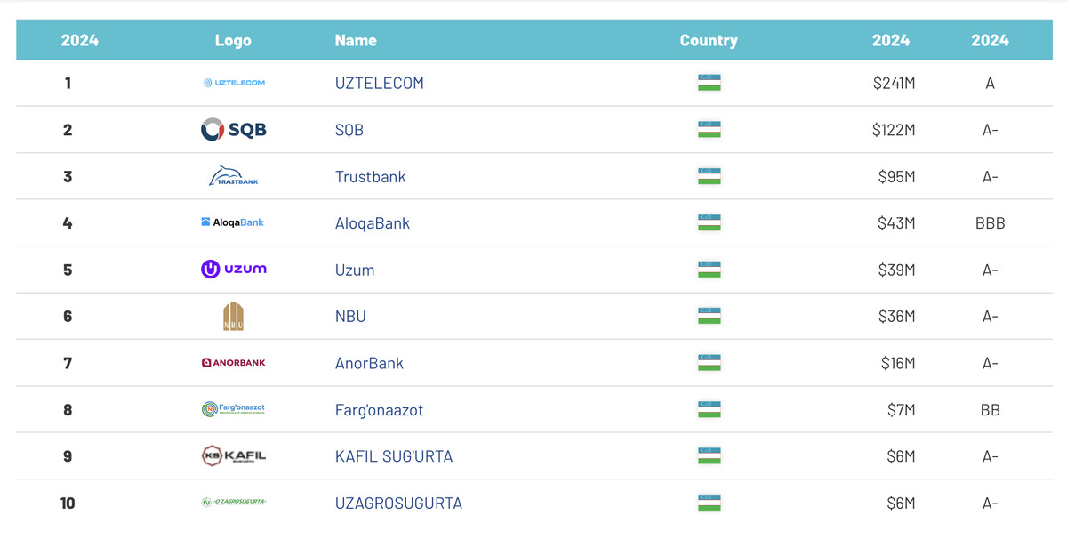Click the Uzbekistan flag in Uzum row
Image resolution: width=1067 pixels, height=548 pixels.
tap(709, 270)
